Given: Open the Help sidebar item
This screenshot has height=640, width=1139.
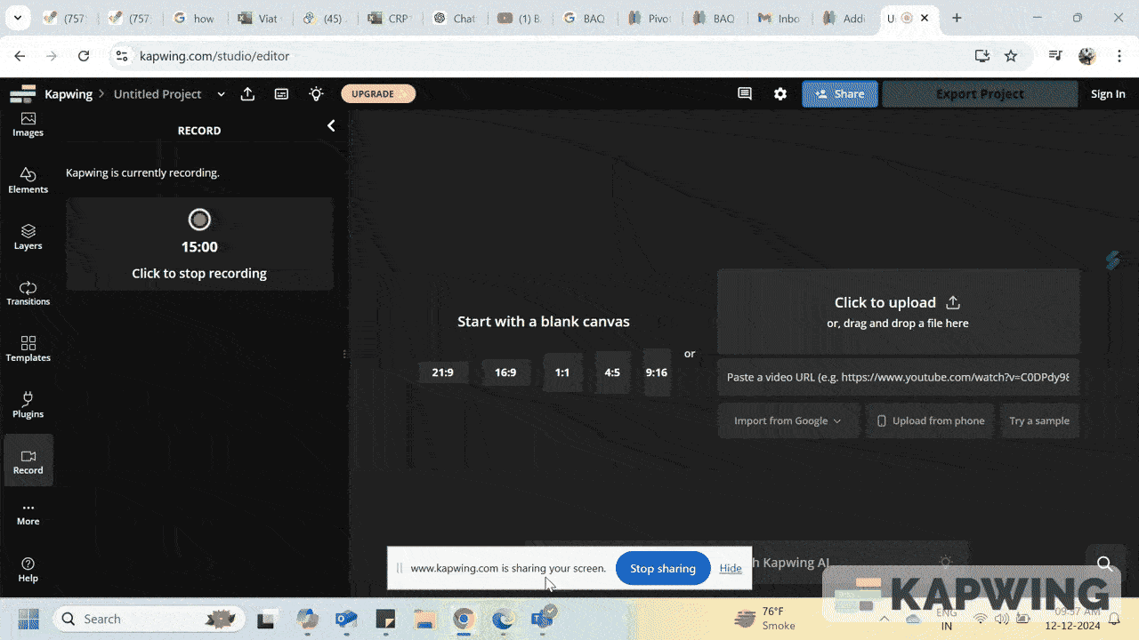Looking at the screenshot, I should coord(28,570).
